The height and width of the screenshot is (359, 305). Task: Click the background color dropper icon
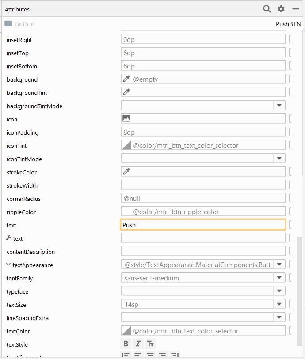(126, 78)
